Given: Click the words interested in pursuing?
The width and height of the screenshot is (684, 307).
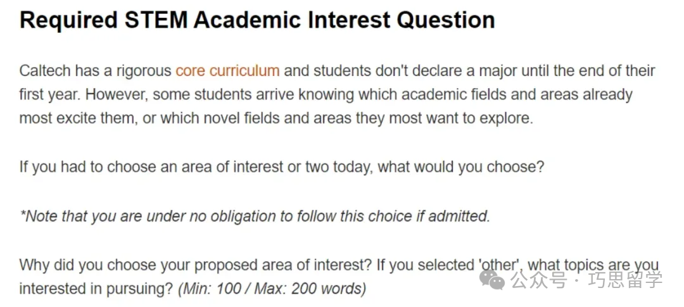Looking at the screenshot, I should (x=96, y=289).
